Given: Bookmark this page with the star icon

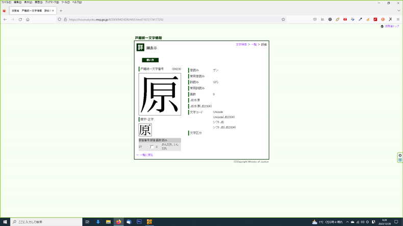Looking at the screenshot, I should tap(283, 19).
